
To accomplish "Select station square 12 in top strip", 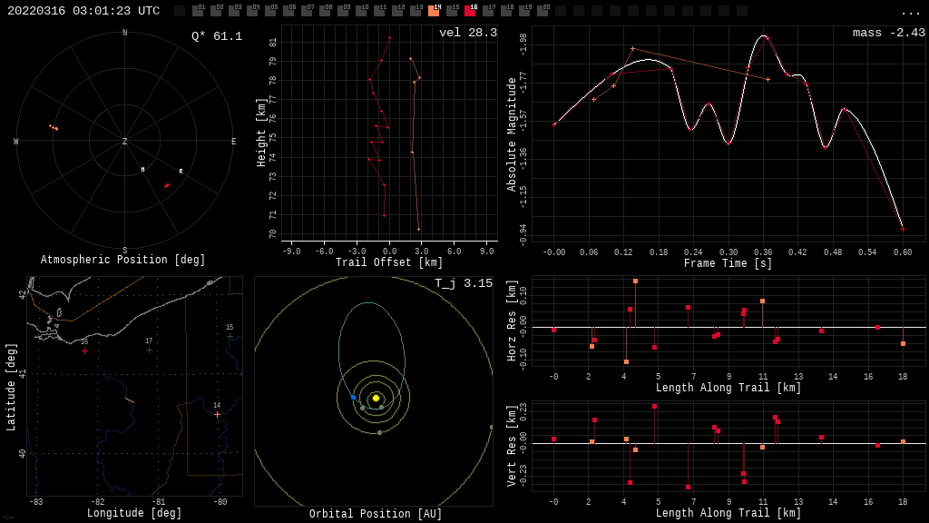I will [397, 11].
